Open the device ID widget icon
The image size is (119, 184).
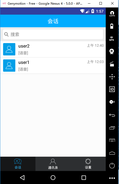(112, 89)
